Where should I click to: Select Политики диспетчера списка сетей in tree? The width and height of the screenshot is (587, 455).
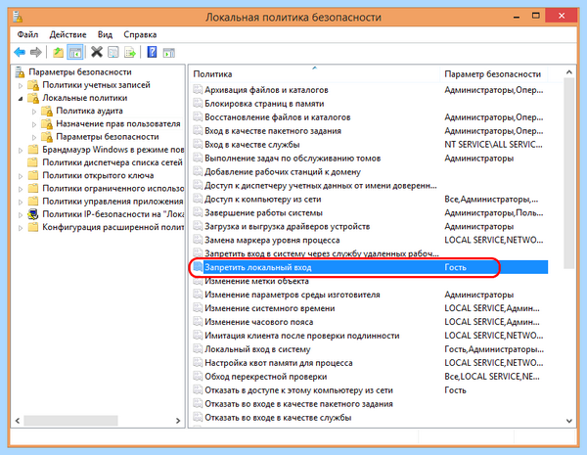click(113, 162)
